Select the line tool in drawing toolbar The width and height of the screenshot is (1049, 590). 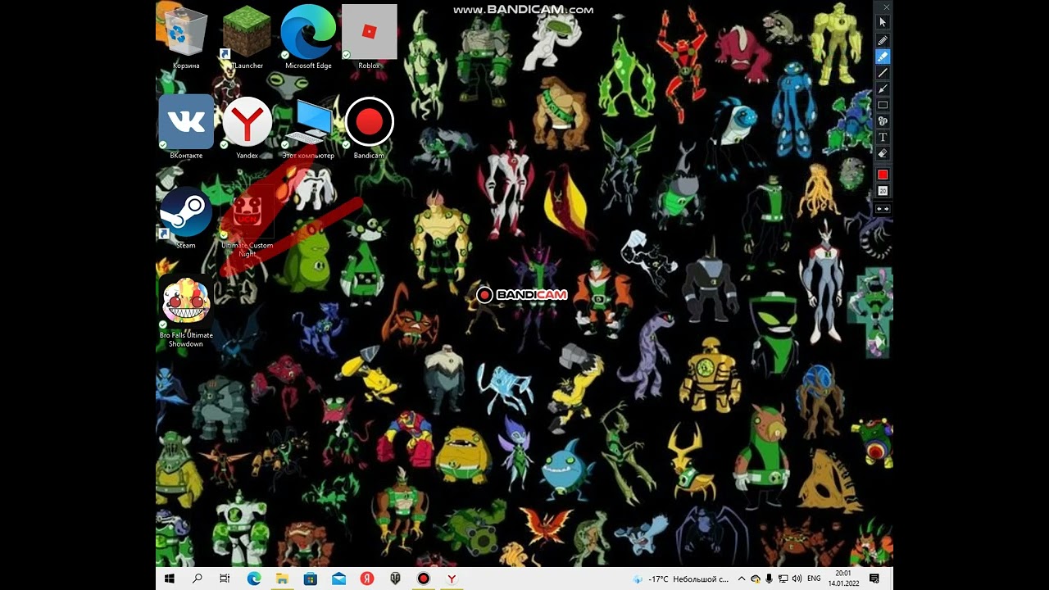click(x=883, y=73)
